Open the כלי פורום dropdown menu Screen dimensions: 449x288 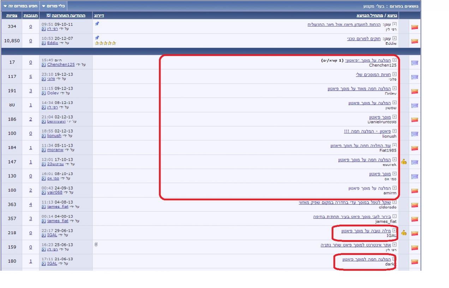tap(53, 6)
